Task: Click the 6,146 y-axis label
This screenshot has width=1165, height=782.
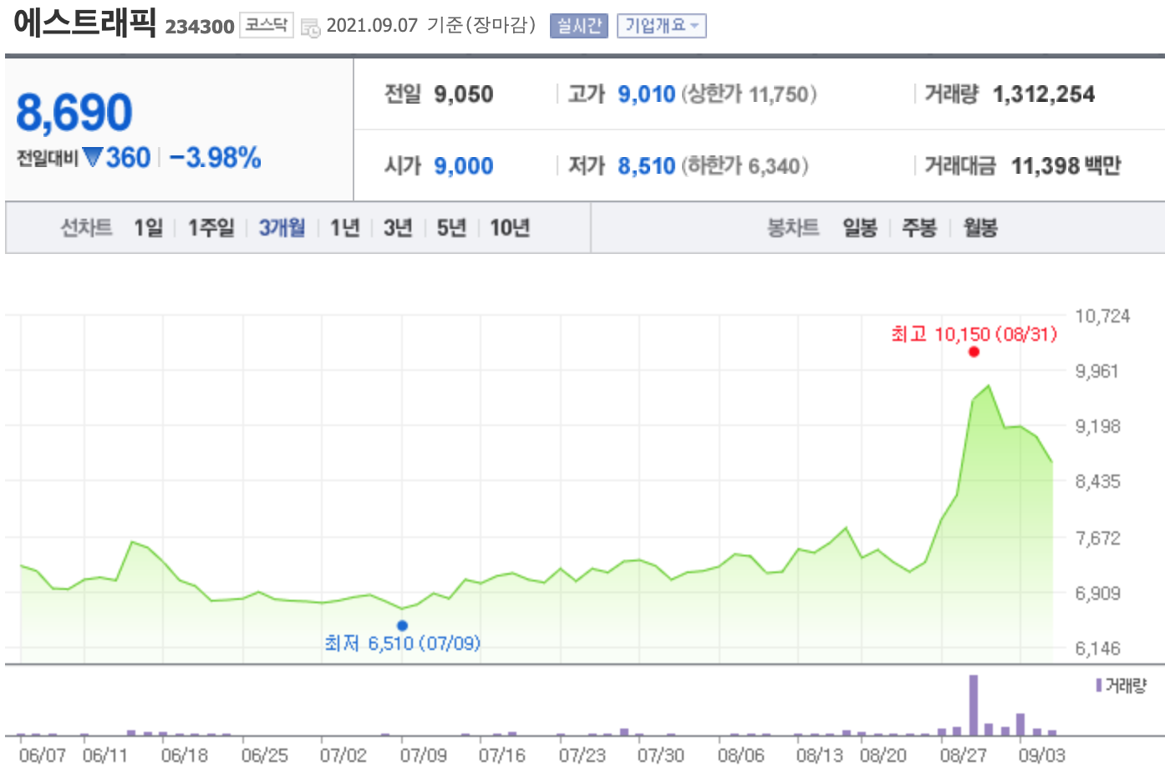Action: click(x=1097, y=648)
